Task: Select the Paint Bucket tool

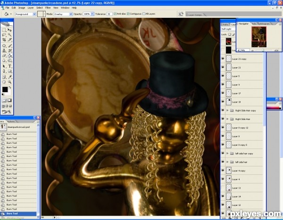Action: (x=9, y=55)
